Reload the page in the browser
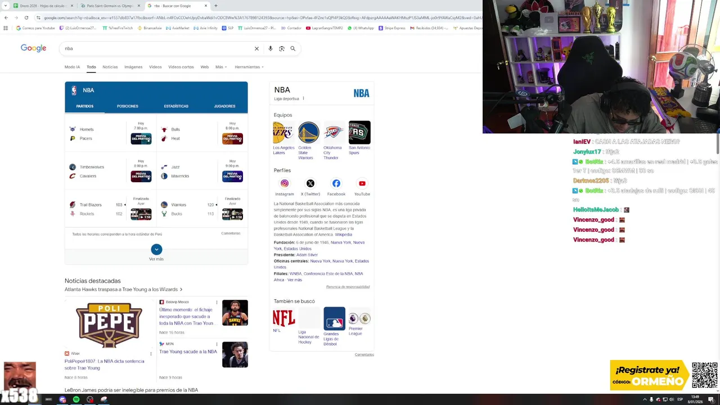 (26, 17)
